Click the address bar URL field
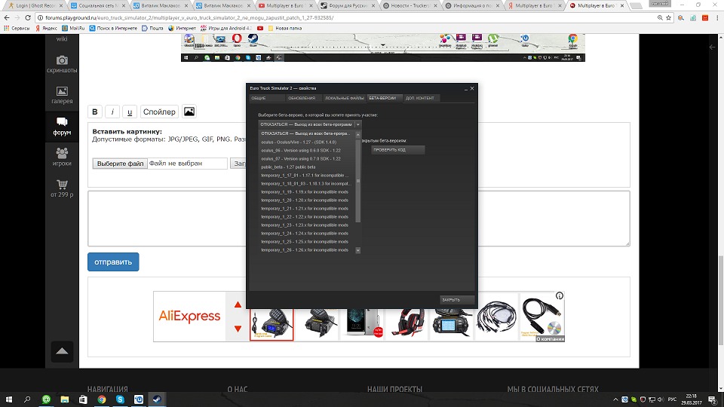Screen dimensions: 724x407 346,17
